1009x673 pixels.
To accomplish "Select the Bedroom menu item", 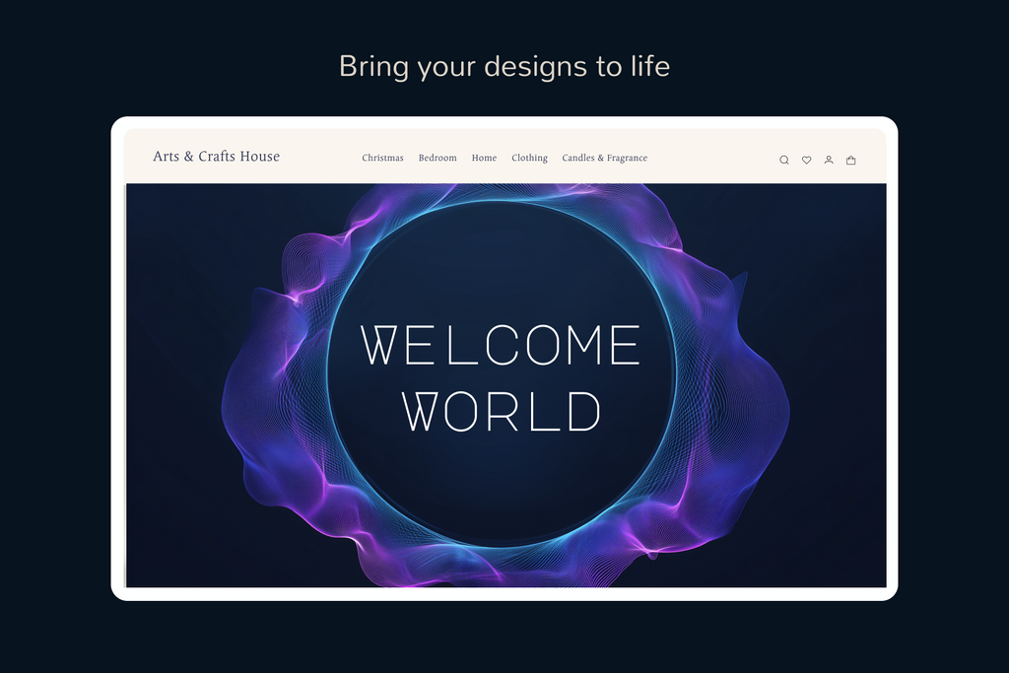I will pyautogui.click(x=437, y=158).
